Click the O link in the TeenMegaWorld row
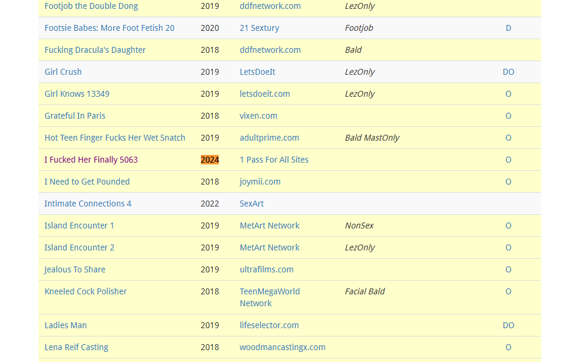 [x=508, y=291]
